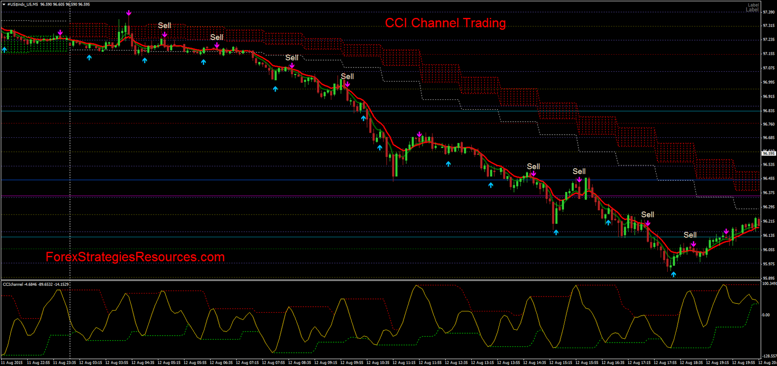This screenshot has width=777, height=366.
Task: Click the 12 Aug 19:15 time label
Action: tap(718, 363)
